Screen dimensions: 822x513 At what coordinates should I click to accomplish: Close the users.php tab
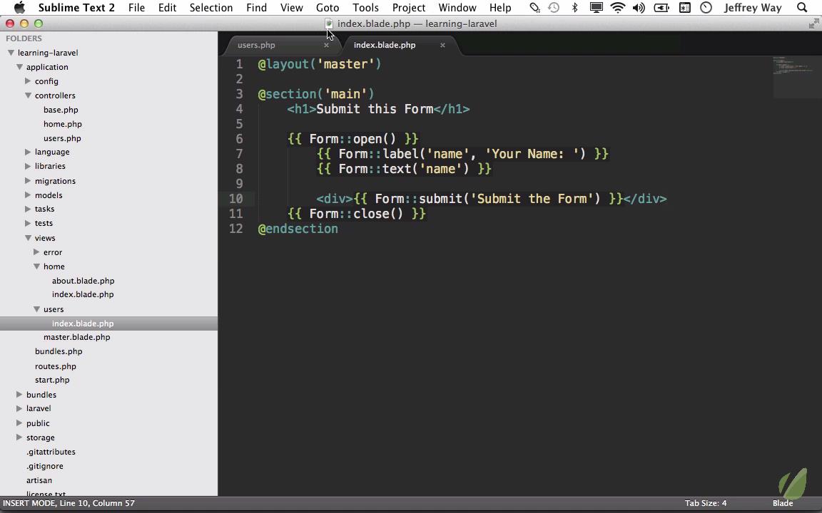pyautogui.click(x=326, y=45)
